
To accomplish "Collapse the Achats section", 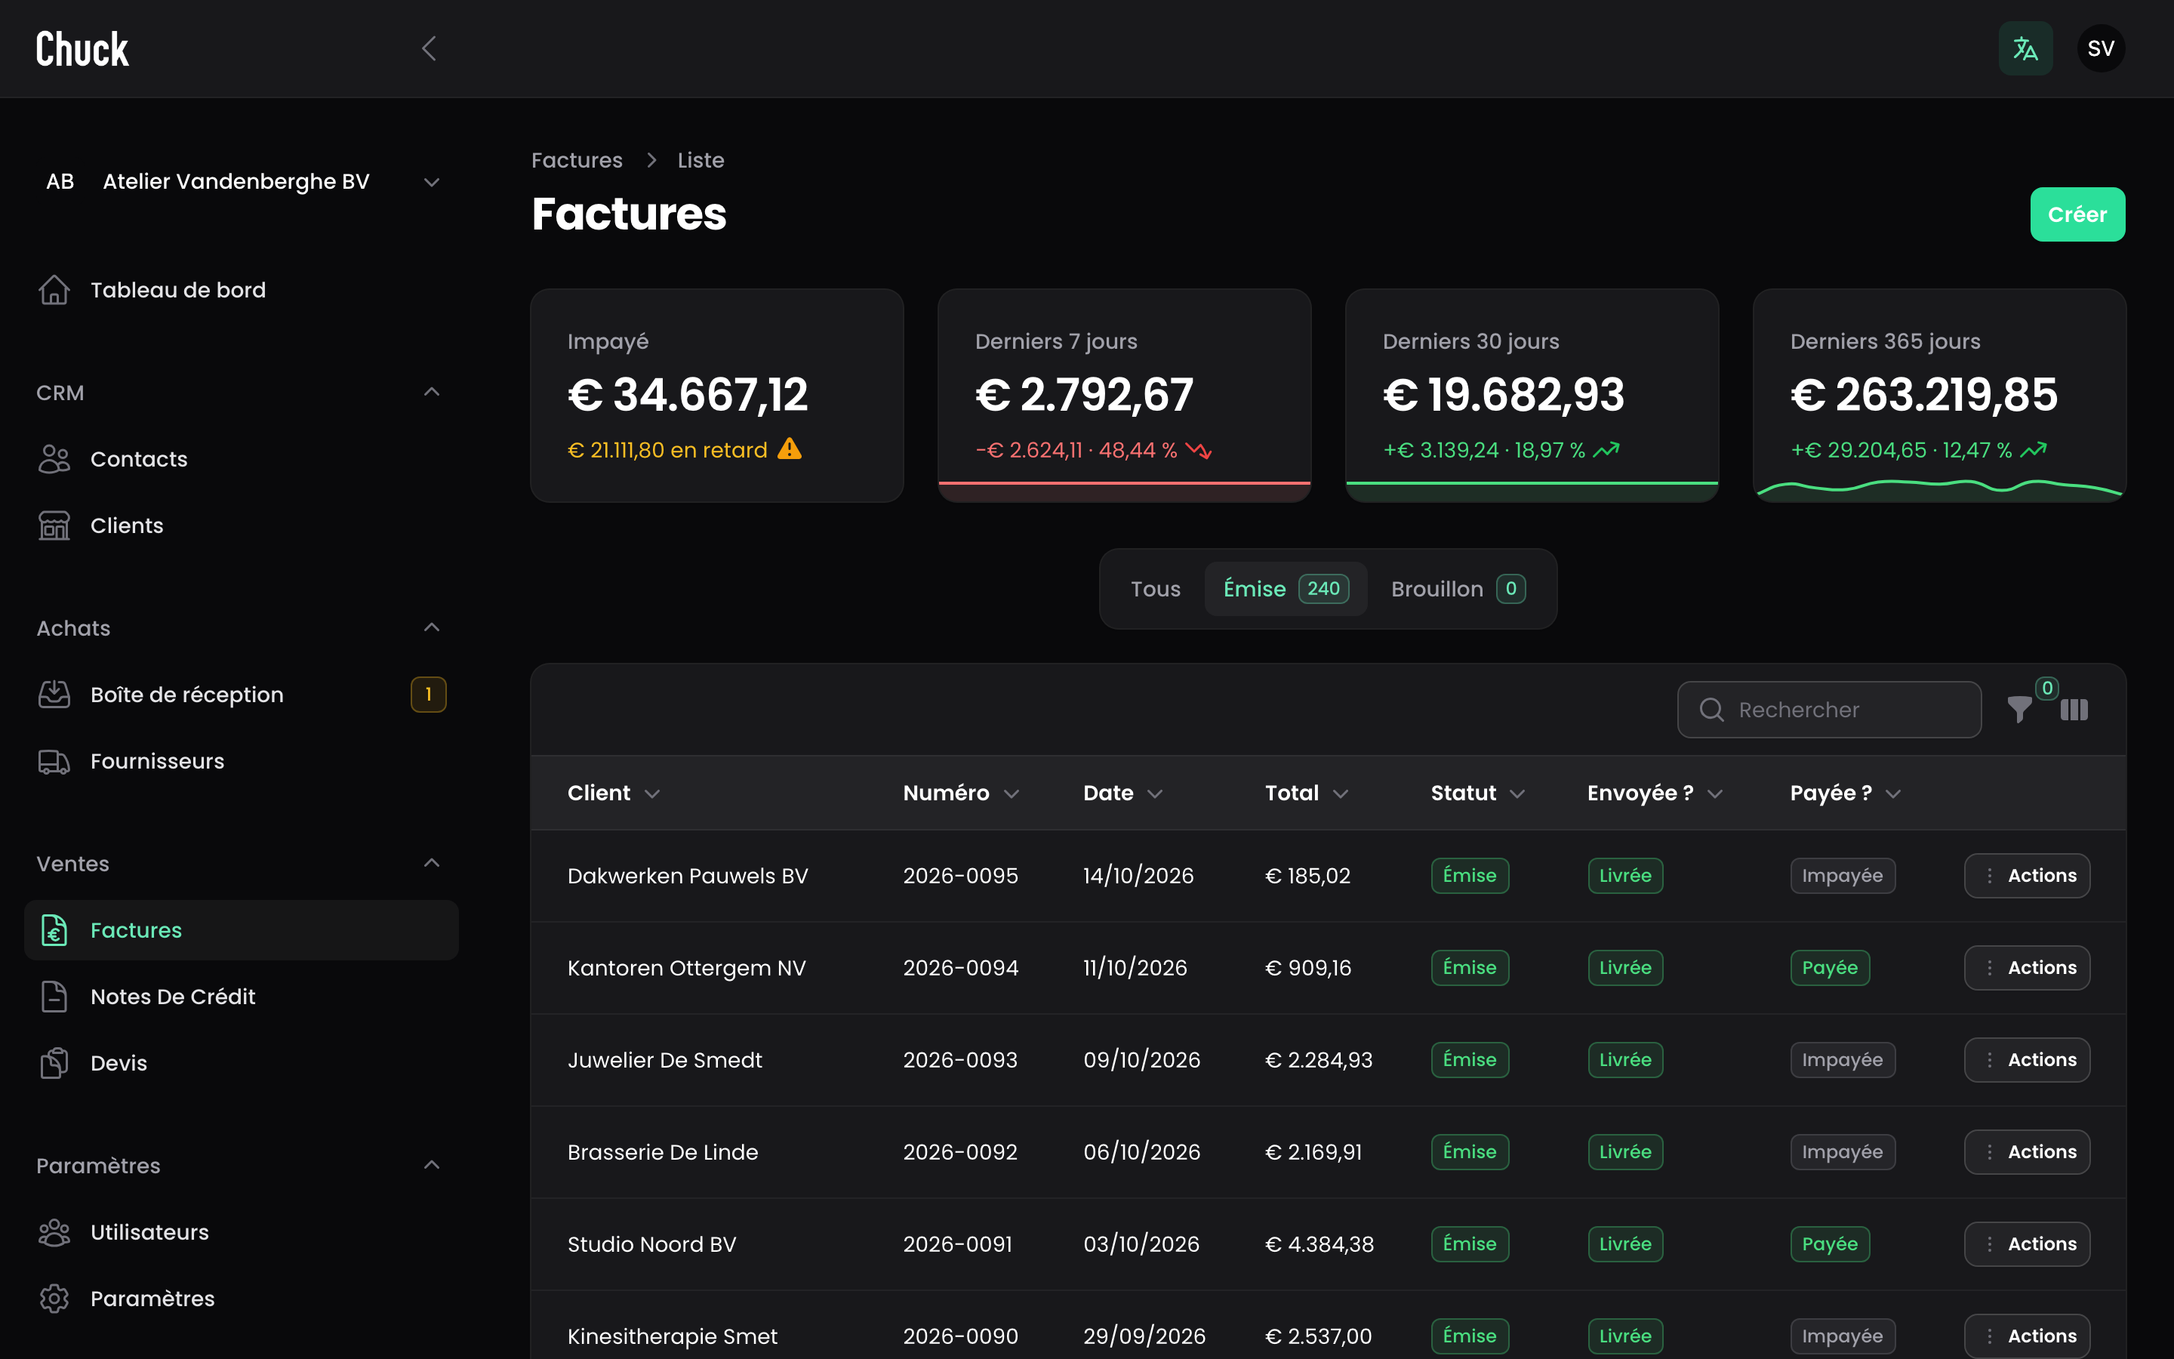I will click(x=431, y=627).
